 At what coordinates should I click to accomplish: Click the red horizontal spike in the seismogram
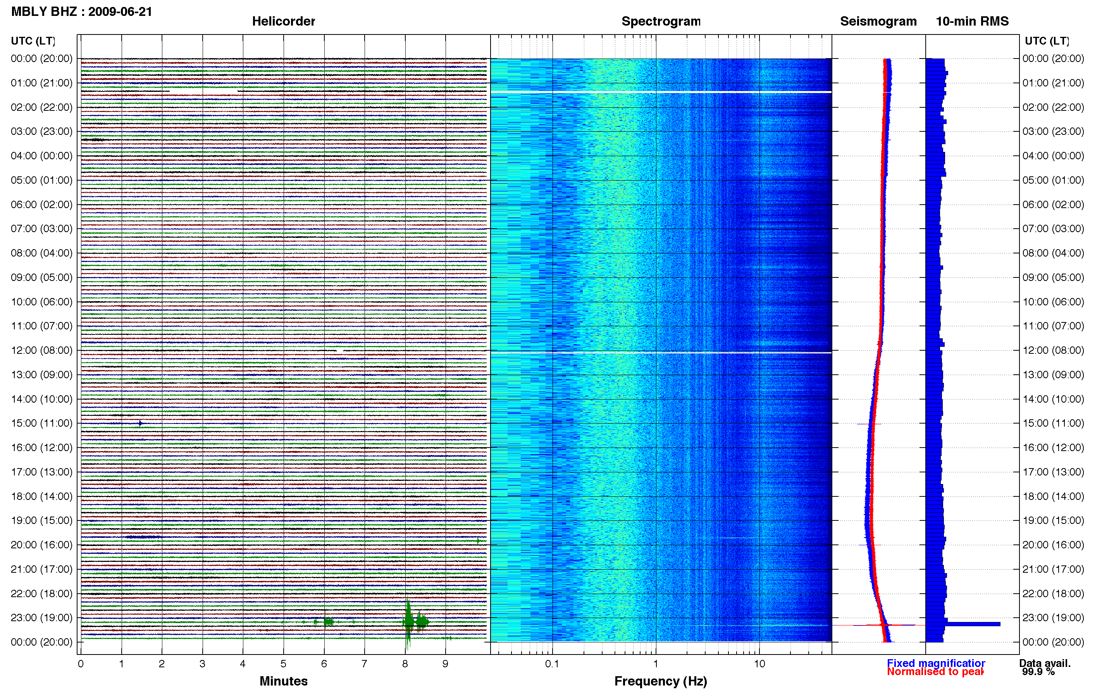[878, 625]
